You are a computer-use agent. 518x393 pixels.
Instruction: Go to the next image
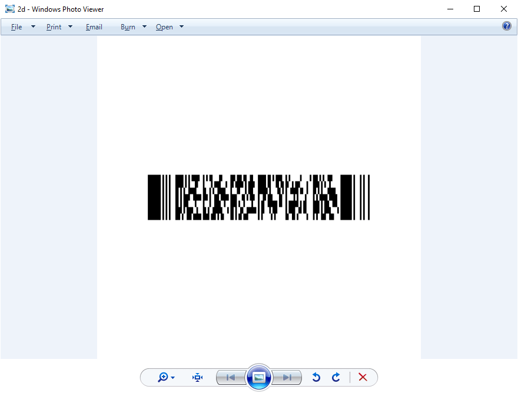click(x=287, y=377)
